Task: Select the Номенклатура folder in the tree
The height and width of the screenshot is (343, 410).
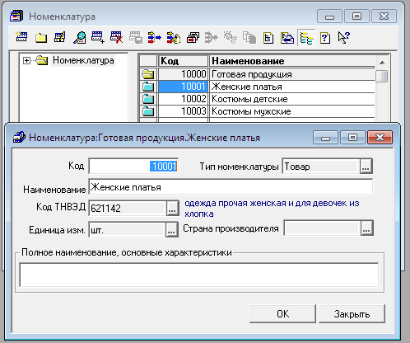Action: point(83,60)
